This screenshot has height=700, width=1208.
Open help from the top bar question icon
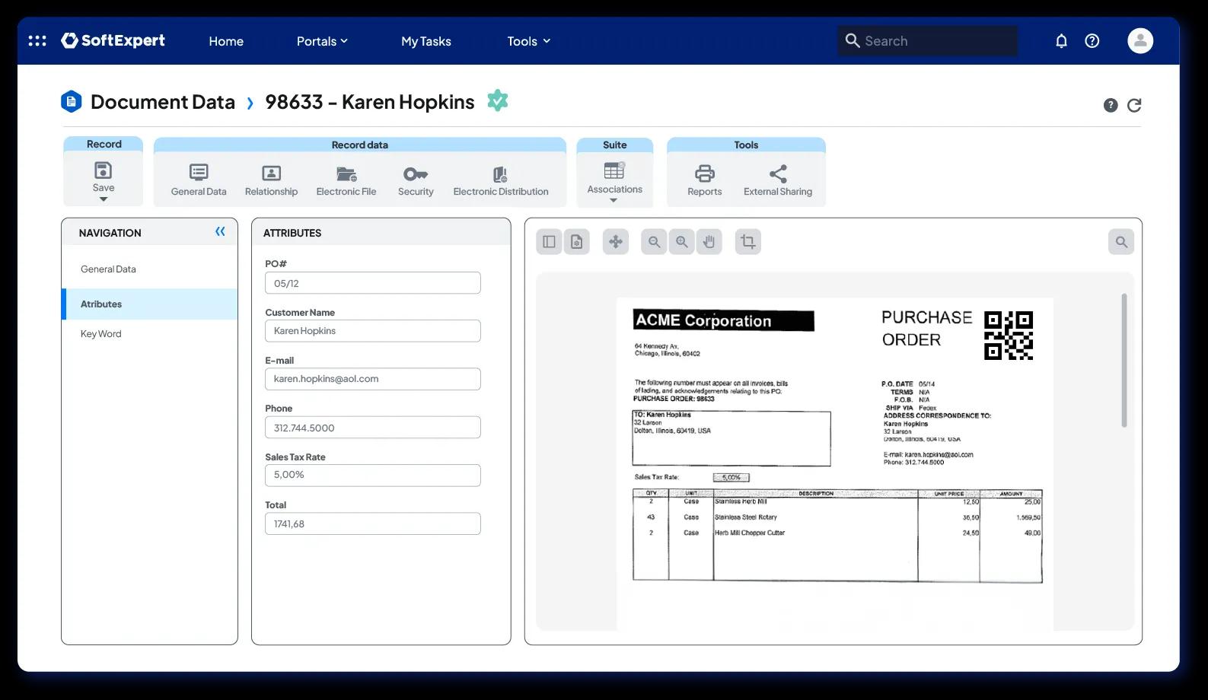click(x=1092, y=41)
